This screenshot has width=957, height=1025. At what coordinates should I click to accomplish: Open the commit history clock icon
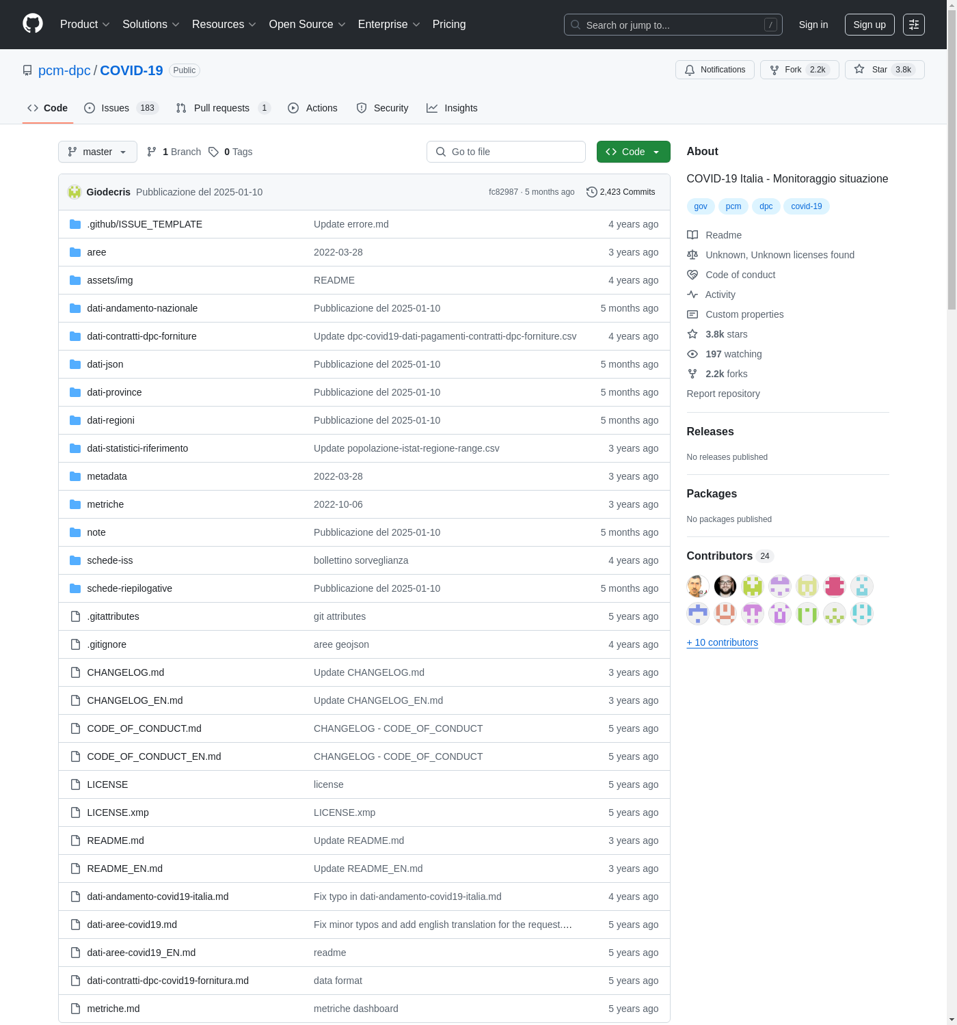[591, 192]
